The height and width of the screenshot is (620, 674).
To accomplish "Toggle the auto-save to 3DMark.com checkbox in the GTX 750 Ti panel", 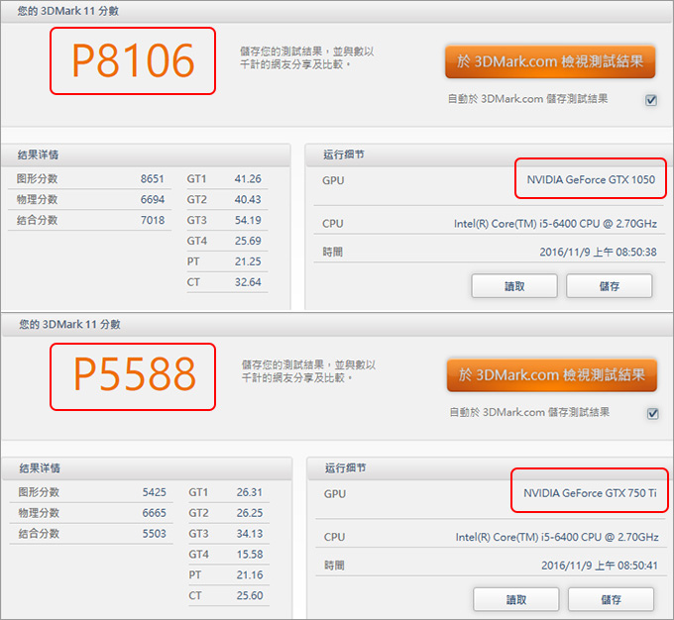I will pyautogui.click(x=652, y=413).
